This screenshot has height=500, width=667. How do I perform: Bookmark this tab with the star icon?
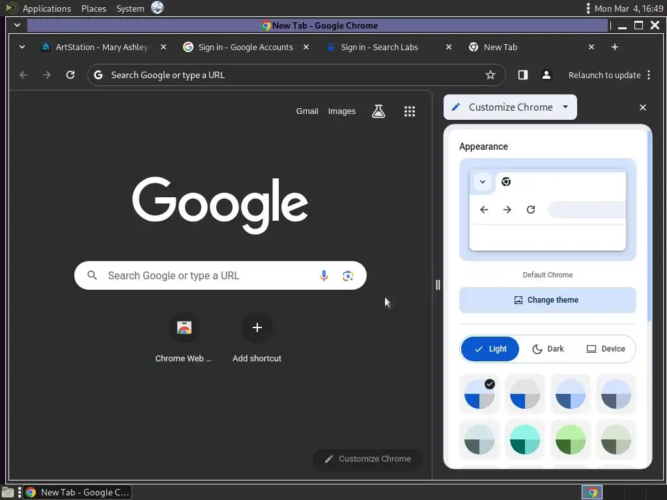point(490,76)
